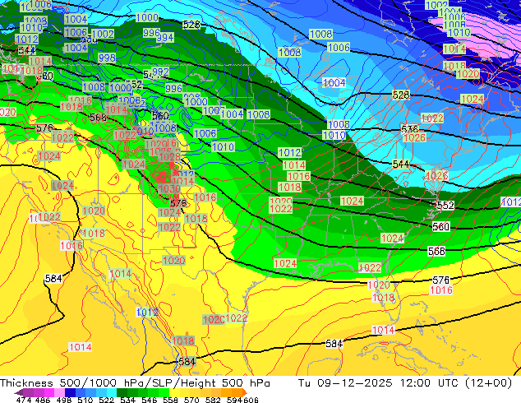Click the 594 legend value
The width and height of the screenshot is (521, 403).
pos(234,400)
